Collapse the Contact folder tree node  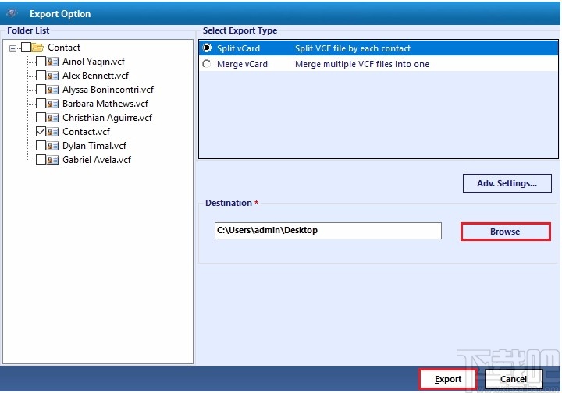click(13, 48)
